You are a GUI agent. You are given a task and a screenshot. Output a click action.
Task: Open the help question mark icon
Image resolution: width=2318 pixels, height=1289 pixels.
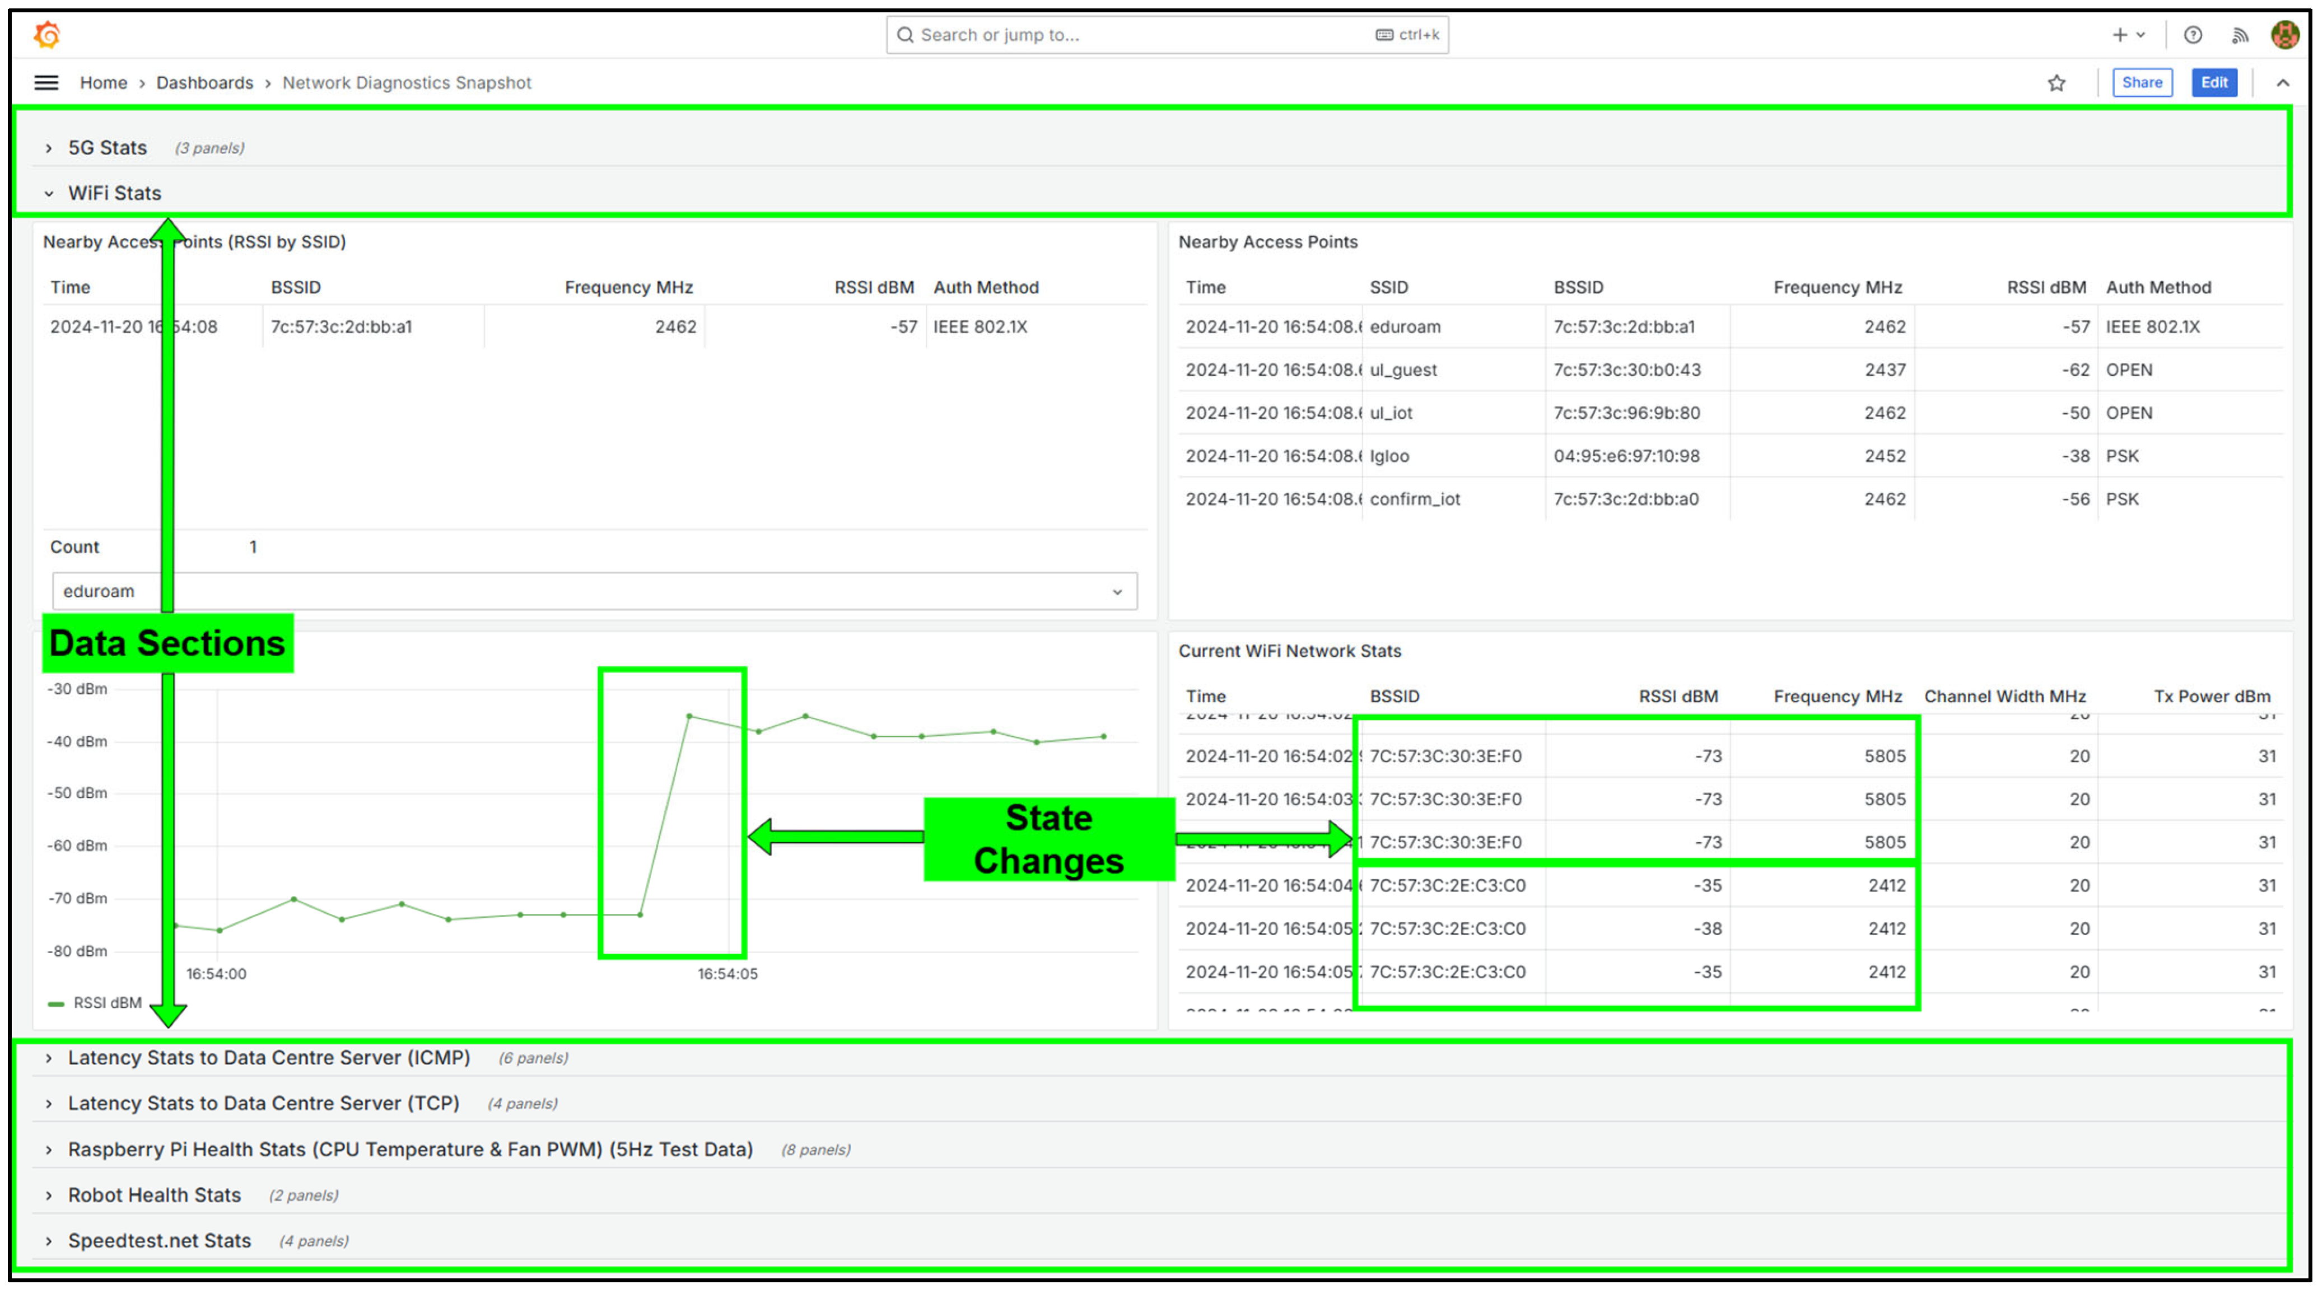tap(2193, 35)
